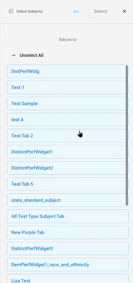Toggle the Test Sample subject

click(x=68, y=103)
